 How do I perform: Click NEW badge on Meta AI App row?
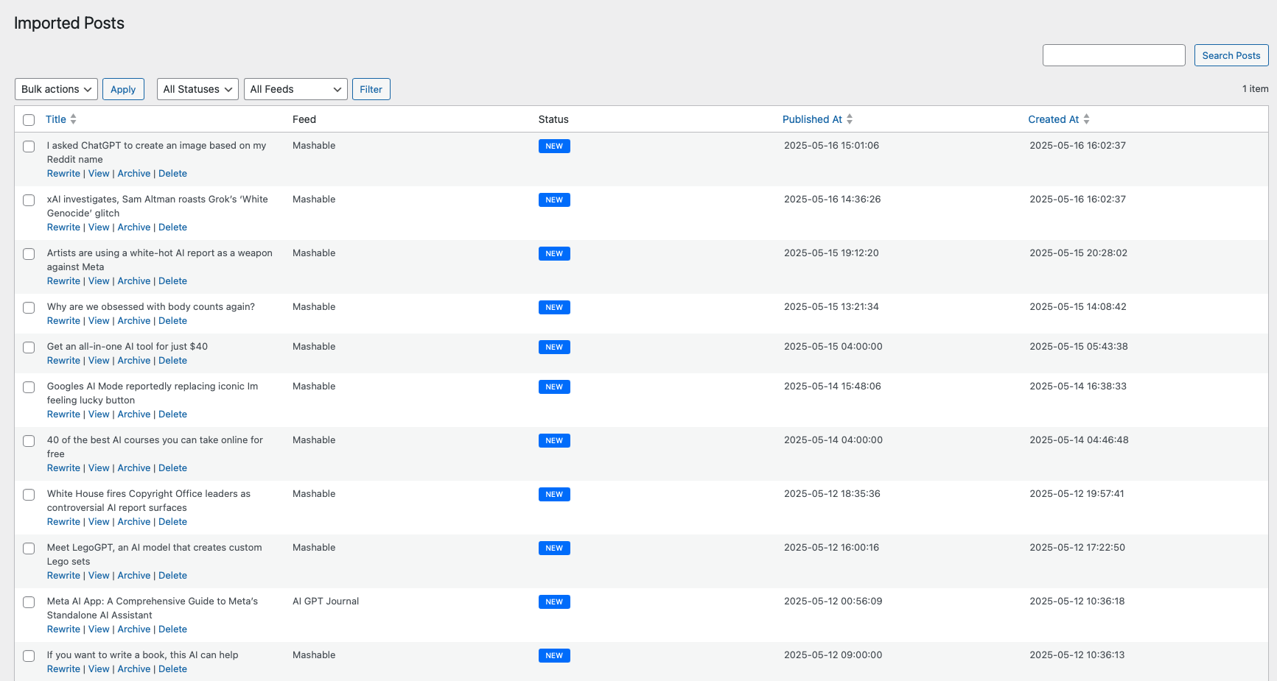pyautogui.click(x=553, y=601)
